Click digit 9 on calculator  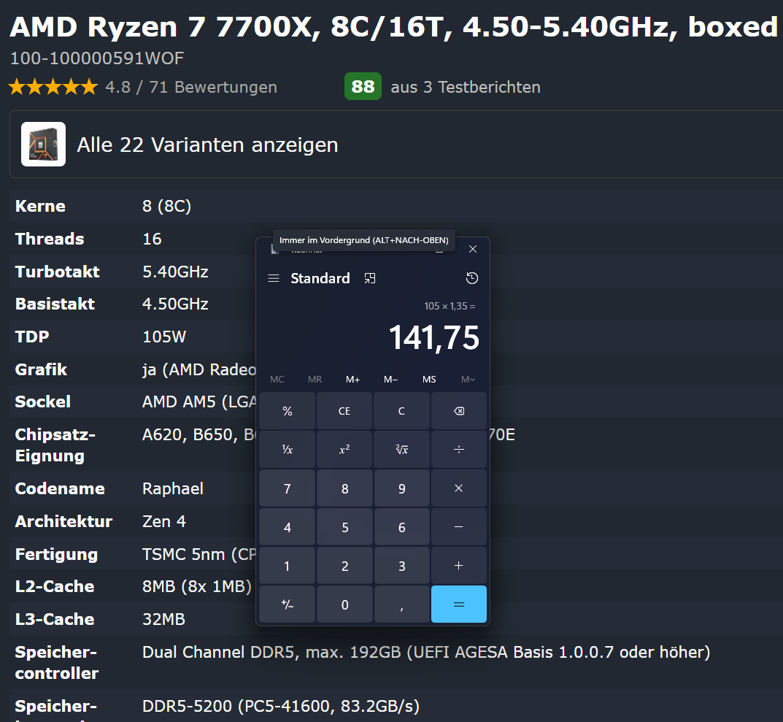point(401,488)
